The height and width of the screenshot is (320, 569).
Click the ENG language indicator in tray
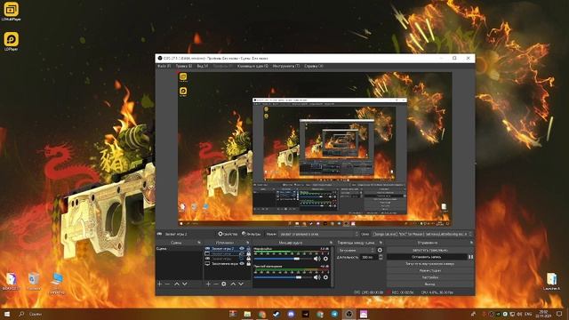pyautogui.click(x=528, y=314)
